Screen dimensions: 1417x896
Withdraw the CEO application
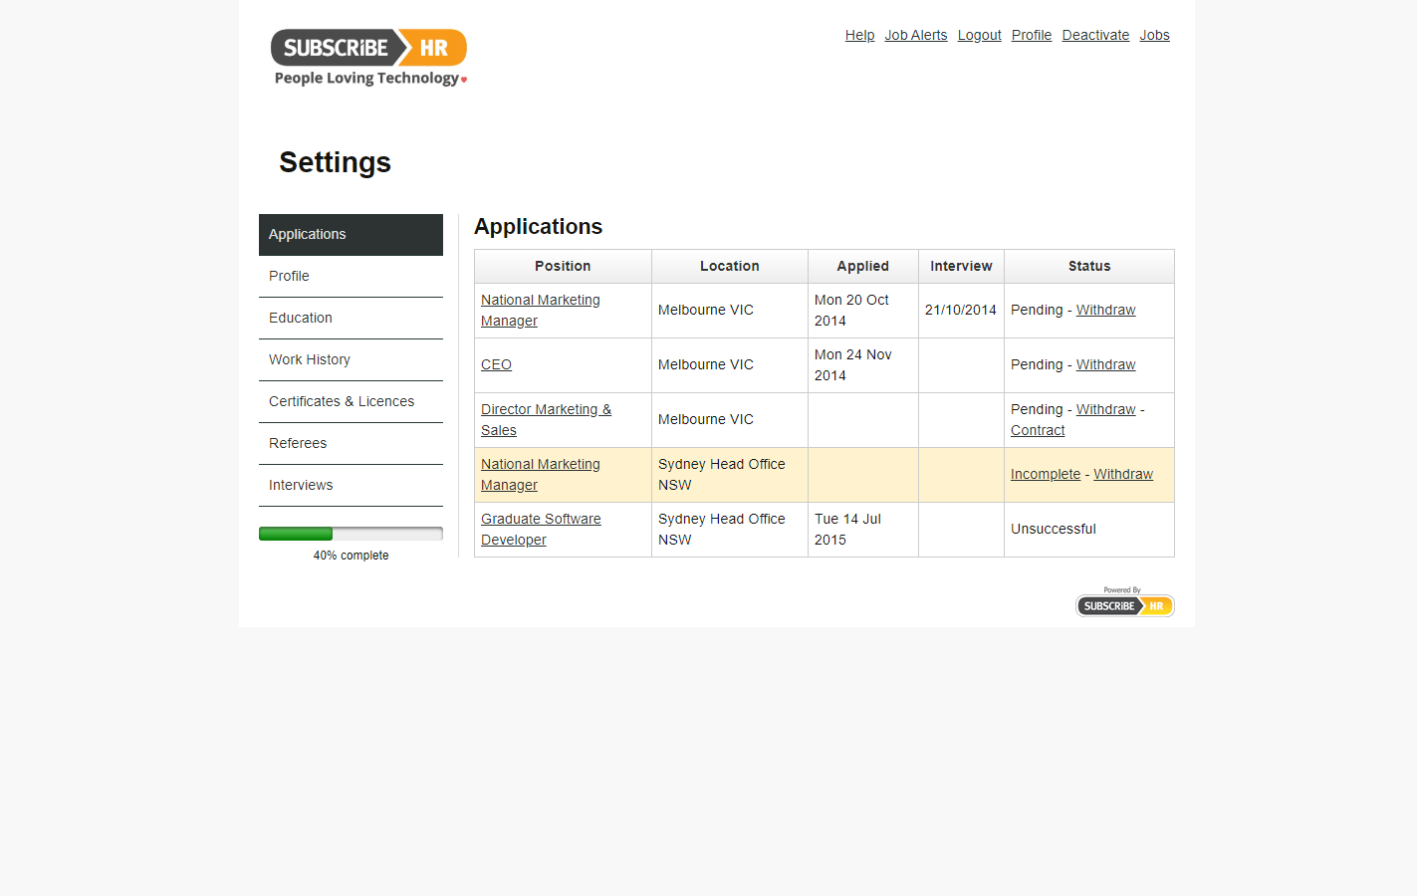tap(1105, 364)
